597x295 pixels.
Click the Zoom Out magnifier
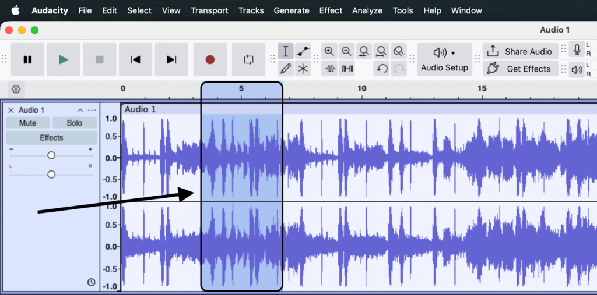tap(347, 51)
